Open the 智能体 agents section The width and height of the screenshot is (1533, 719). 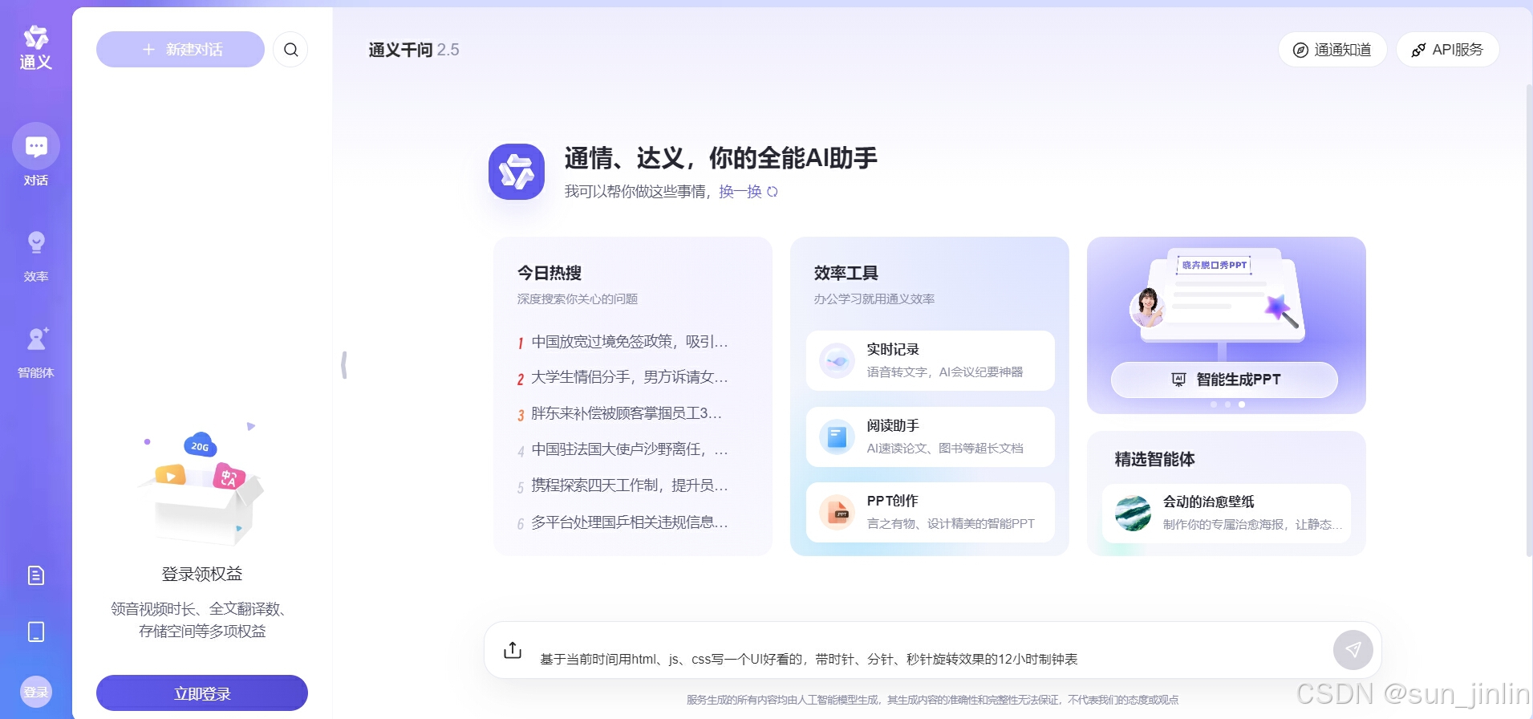pos(36,352)
